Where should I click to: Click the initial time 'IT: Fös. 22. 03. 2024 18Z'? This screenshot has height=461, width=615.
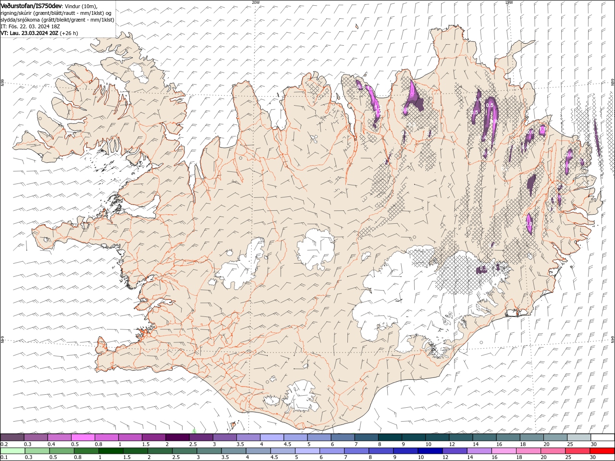pyautogui.click(x=30, y=26)
